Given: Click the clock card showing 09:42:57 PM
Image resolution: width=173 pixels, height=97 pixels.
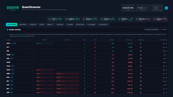Looking at the screenshot, I should [128, 8].
